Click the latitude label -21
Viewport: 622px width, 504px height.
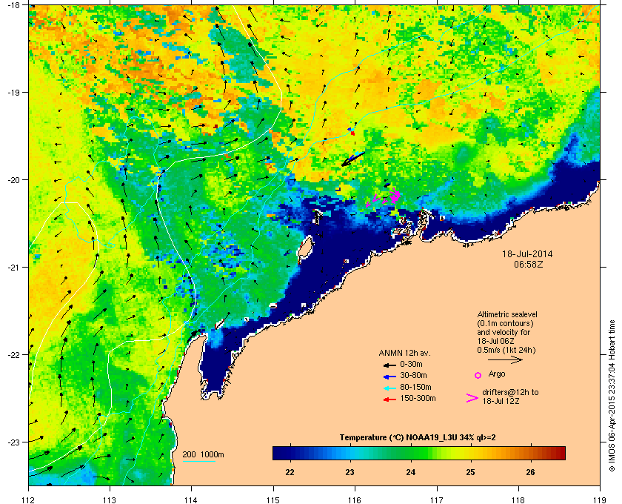click(x=13, y=267)
